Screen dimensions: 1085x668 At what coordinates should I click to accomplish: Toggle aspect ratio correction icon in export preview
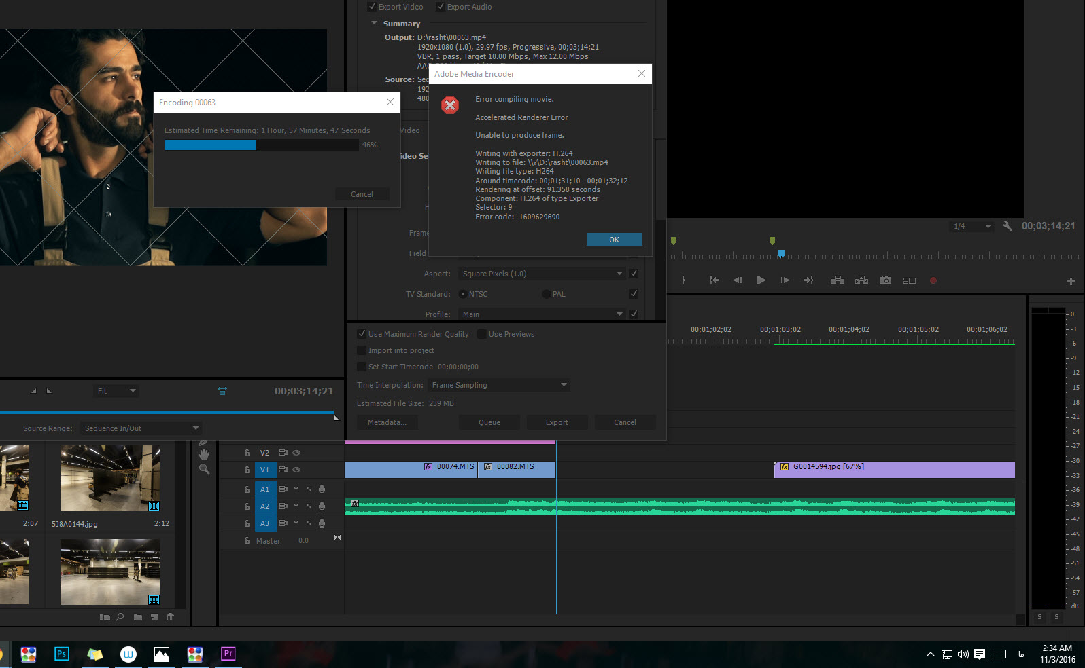coord(222,391)
